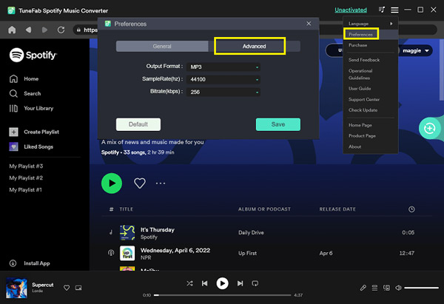Toggle picture-in-picture icon next to Supercut
444x304 pixels.
[78, 288]
